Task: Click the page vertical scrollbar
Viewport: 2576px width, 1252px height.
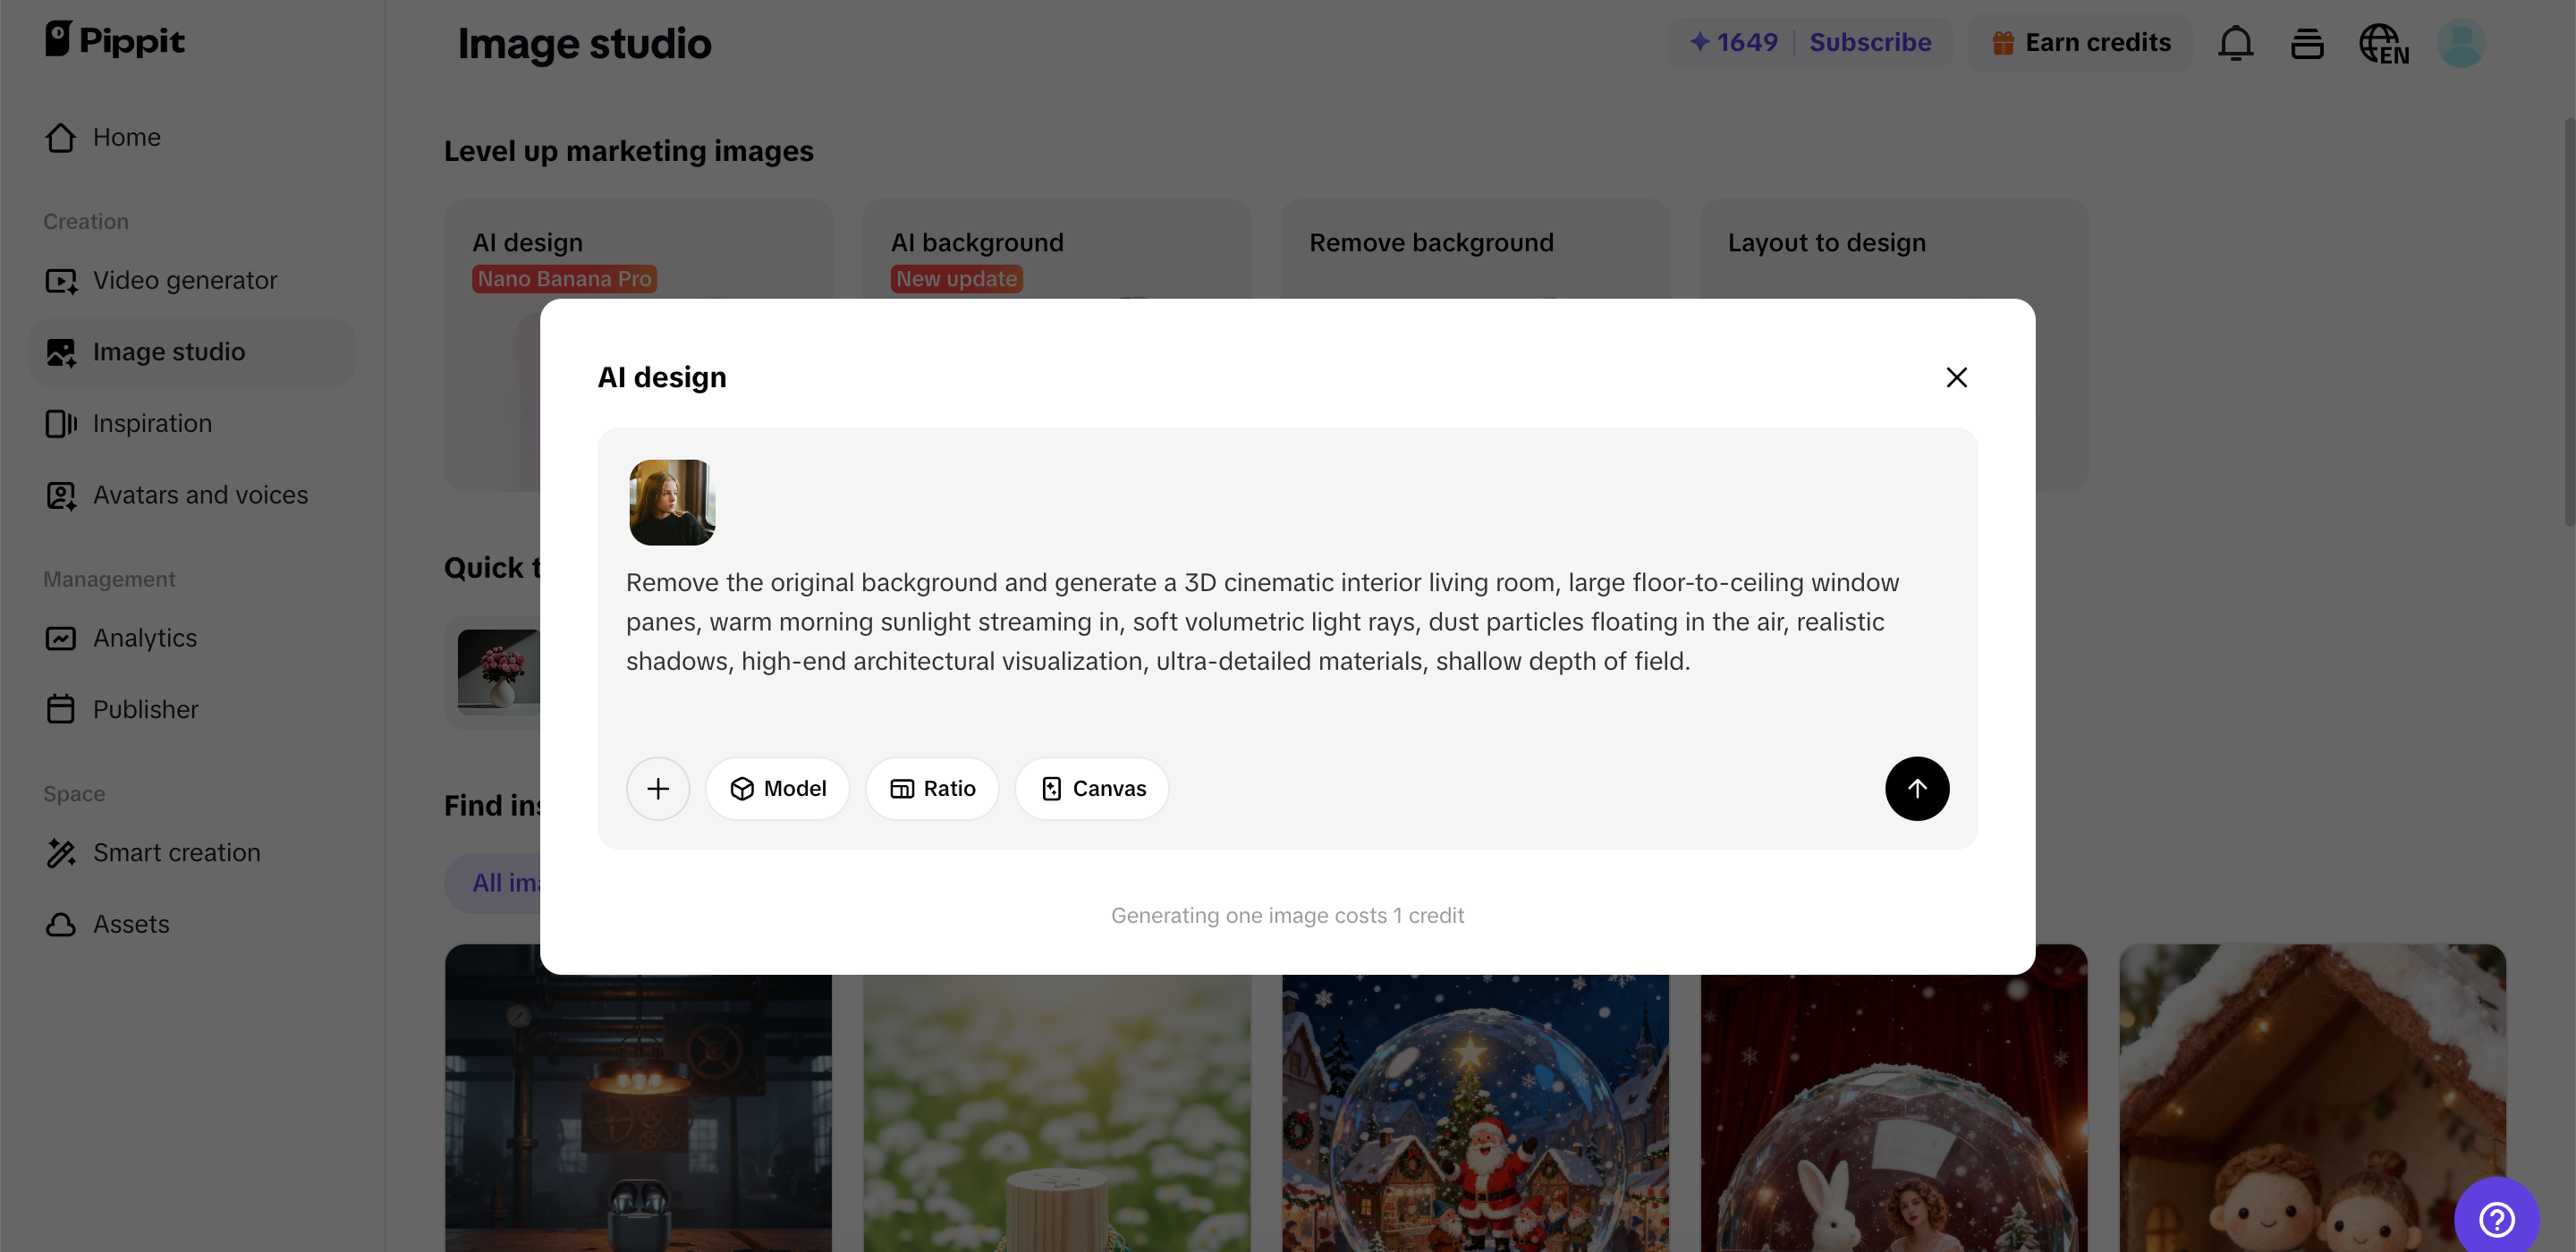Action: [2568, 320]
